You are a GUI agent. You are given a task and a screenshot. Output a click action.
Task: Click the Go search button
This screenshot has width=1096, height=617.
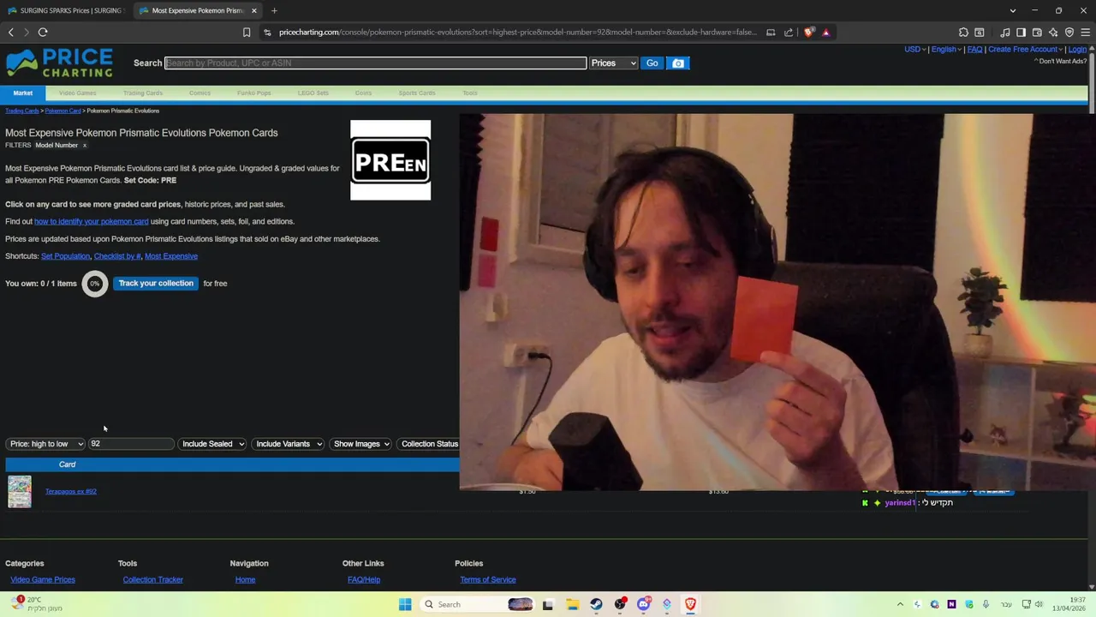click(652, 63)
